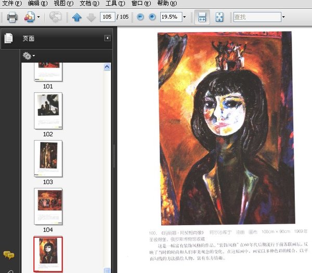
Task: Select page 101 thumbnail
Action: coord(48,72)
